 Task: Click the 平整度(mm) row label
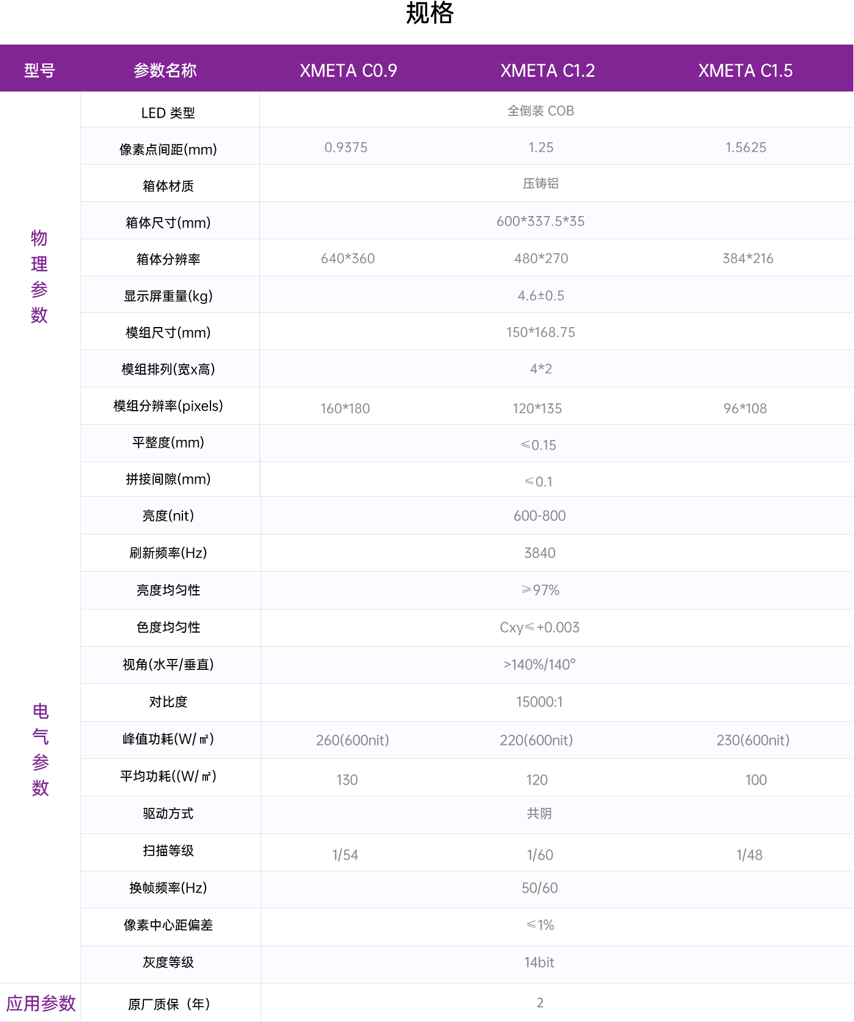point(168,442)
